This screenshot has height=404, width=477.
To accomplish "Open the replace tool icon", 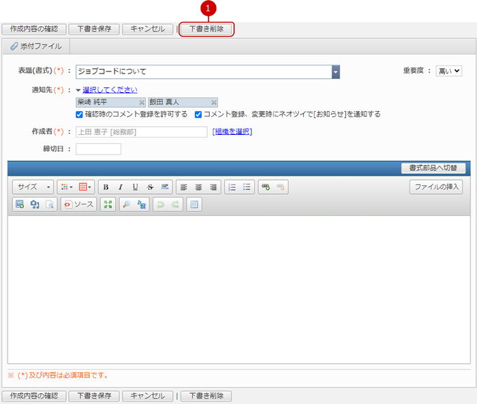I will (142, 204).
